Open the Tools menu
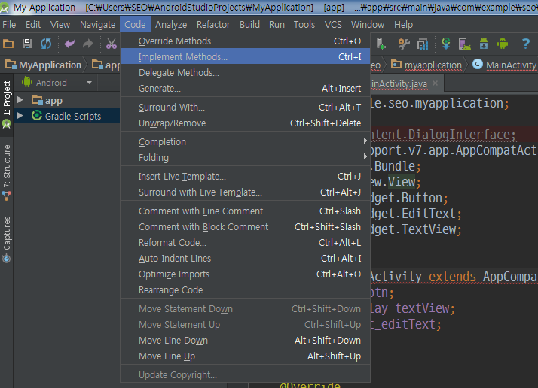Viewport: 538px width, 388px height. pyautogui.click(x=304, y=25)
